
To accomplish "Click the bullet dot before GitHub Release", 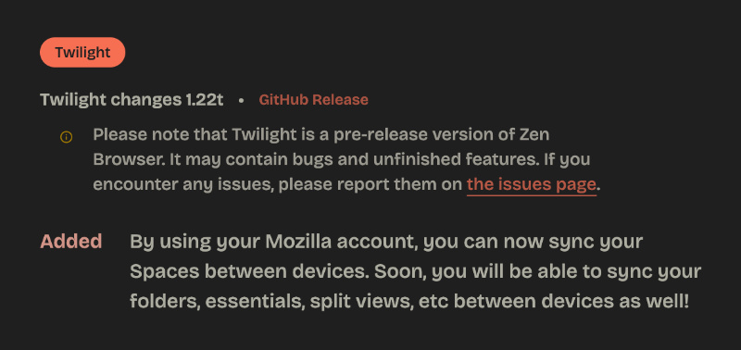I will [x=241, y=101].
